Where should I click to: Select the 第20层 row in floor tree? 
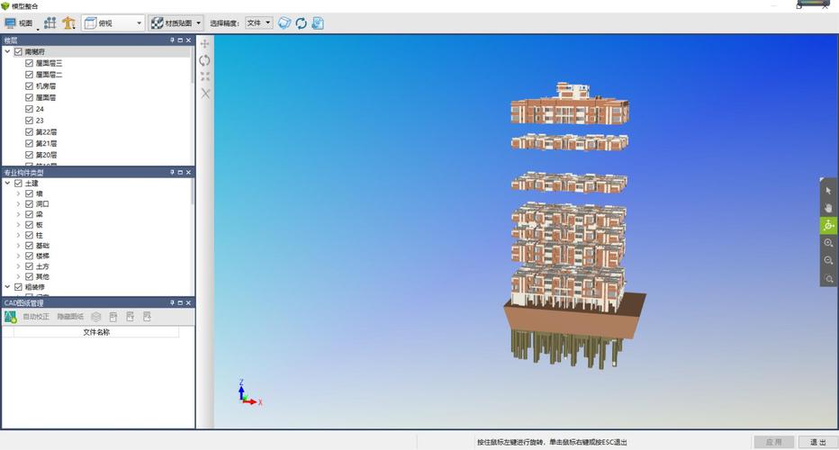[47, 155]
